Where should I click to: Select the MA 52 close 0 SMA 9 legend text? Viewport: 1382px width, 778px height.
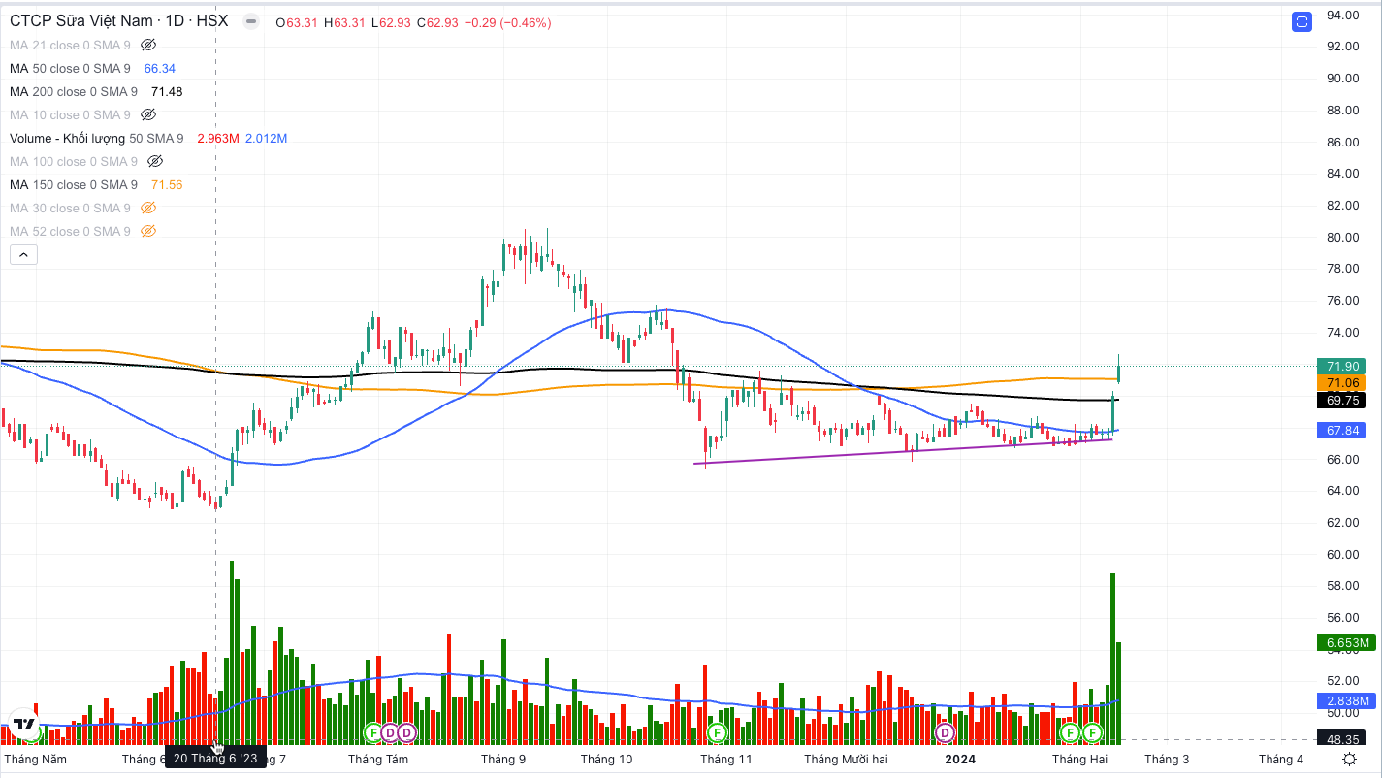pyautogui.click(x=70, y=231)
